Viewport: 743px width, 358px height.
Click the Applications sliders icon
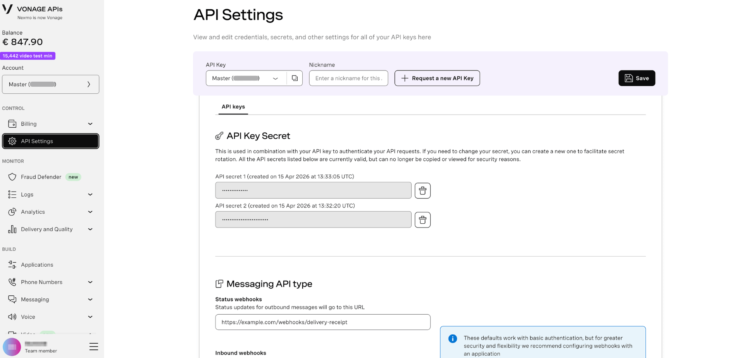12,265
